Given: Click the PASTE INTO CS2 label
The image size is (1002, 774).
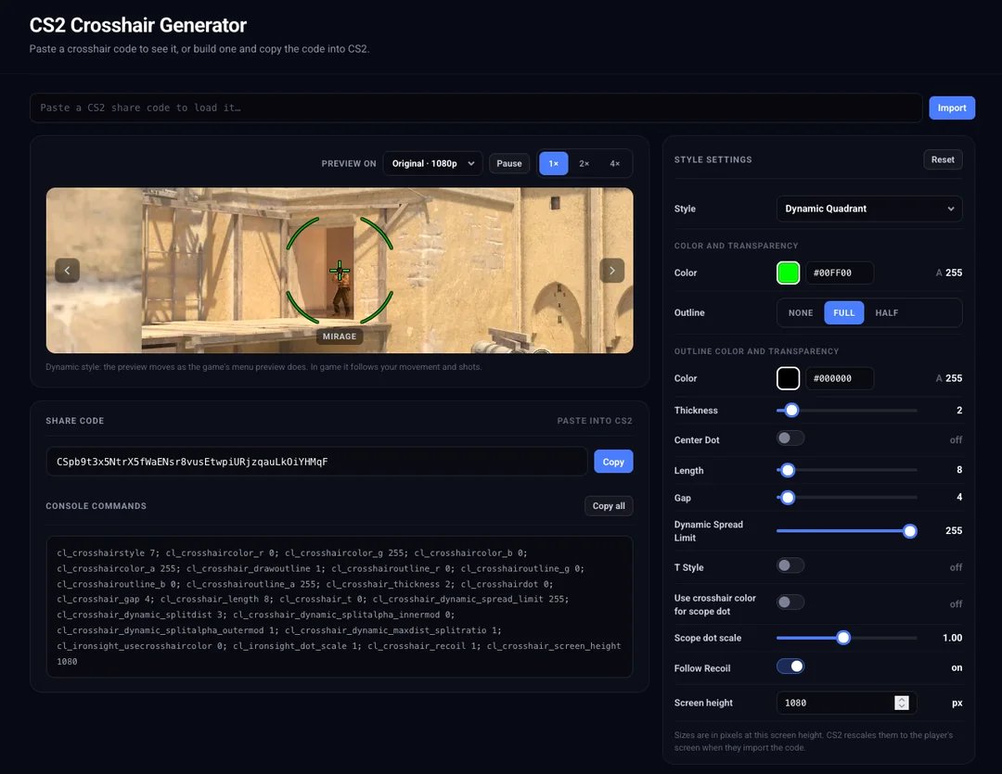Looking at the screenshot, I should [x=595, y=421].
